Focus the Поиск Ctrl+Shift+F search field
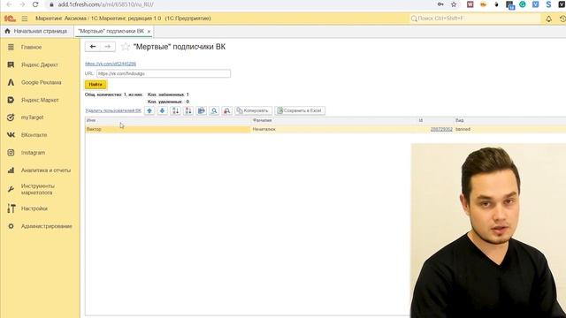 pyautogui.click(x=475, y=19)
